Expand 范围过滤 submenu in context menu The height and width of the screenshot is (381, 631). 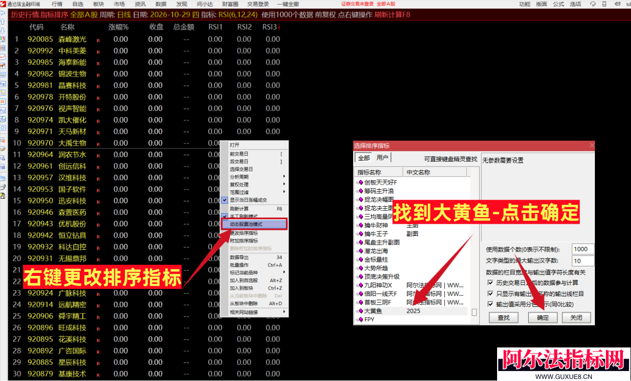(x=255, y=192)
